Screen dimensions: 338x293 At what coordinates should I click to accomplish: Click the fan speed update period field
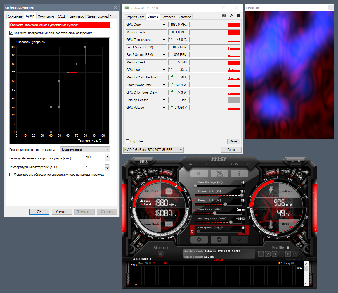(95, 158)
